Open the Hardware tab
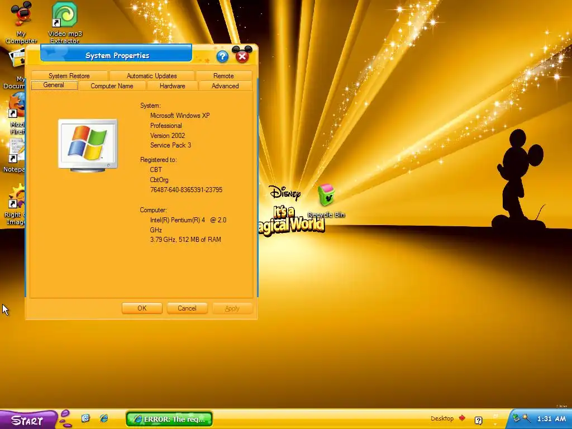The image size is (572, 429). click(x=172, y=85)
